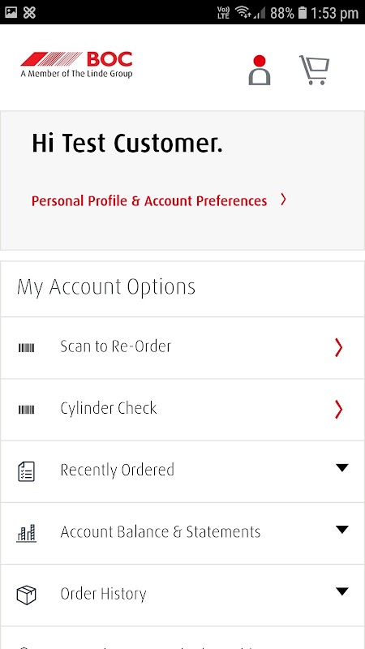
Task: Open Personal Profile & Account Preferences link
Action: 149,201
